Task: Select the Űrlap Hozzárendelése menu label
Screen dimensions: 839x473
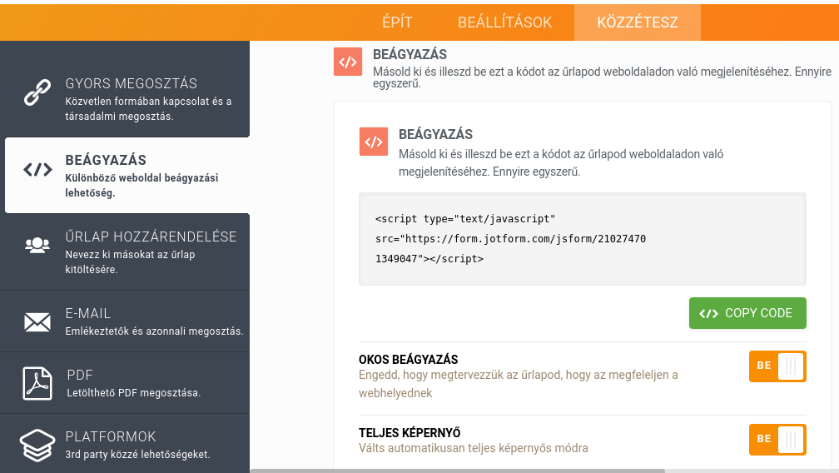Action: [x=151, y=237]
